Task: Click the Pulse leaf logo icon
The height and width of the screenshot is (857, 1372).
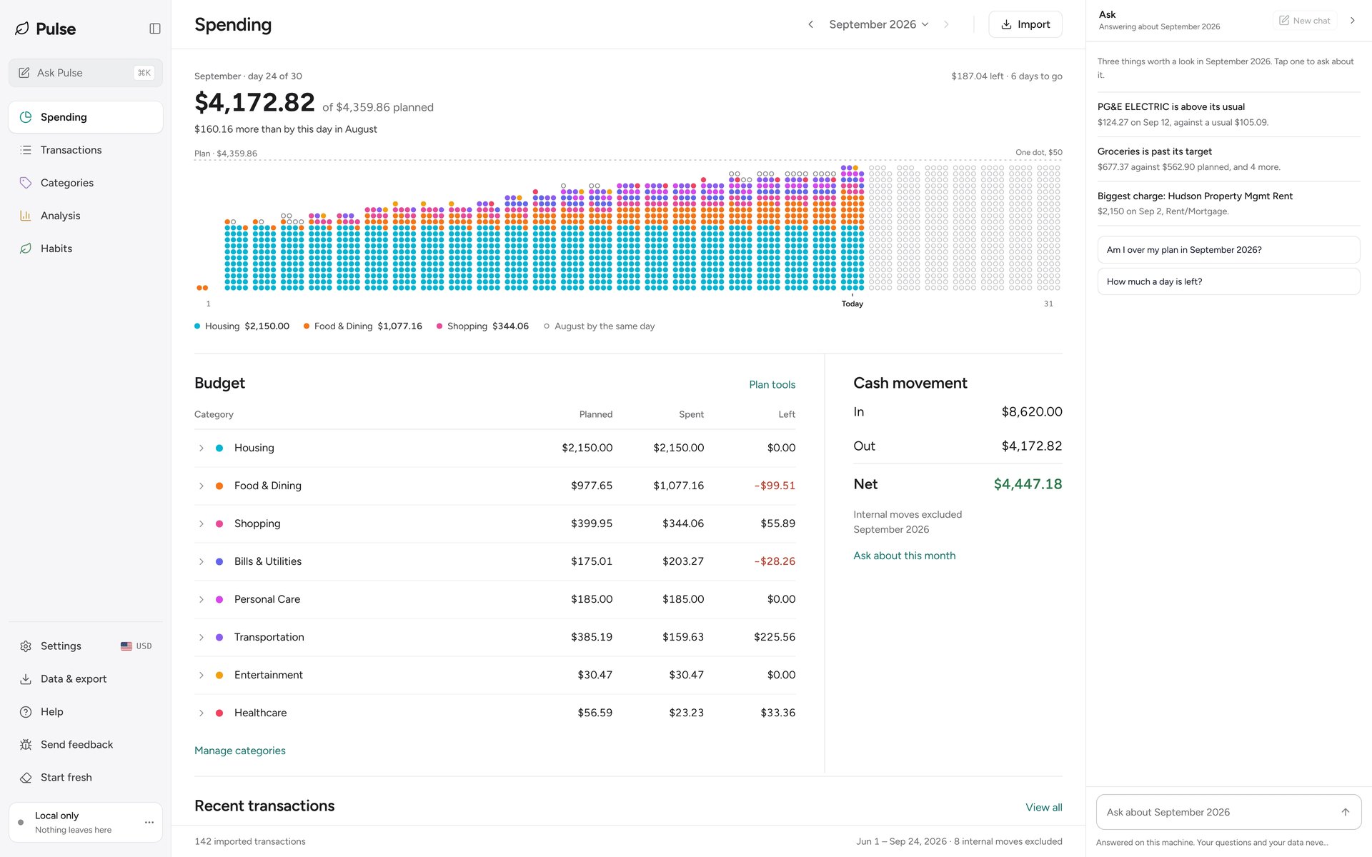Action: pyautogui.click(x=22, y=29)
